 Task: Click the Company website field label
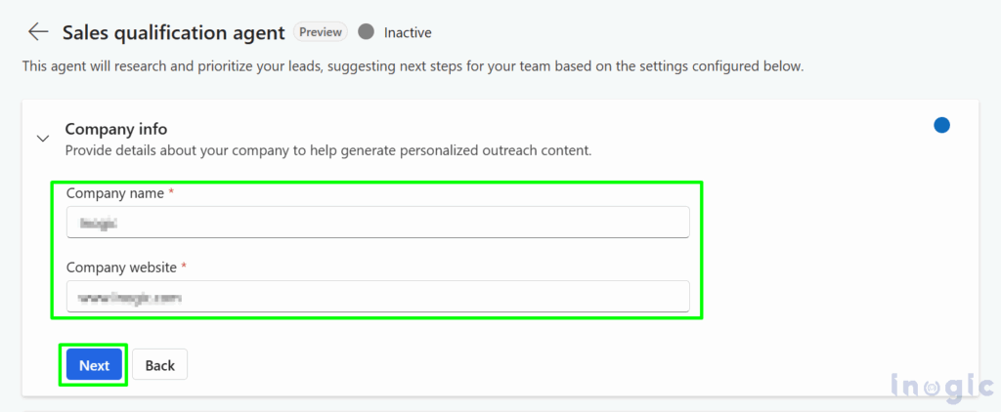121,267
